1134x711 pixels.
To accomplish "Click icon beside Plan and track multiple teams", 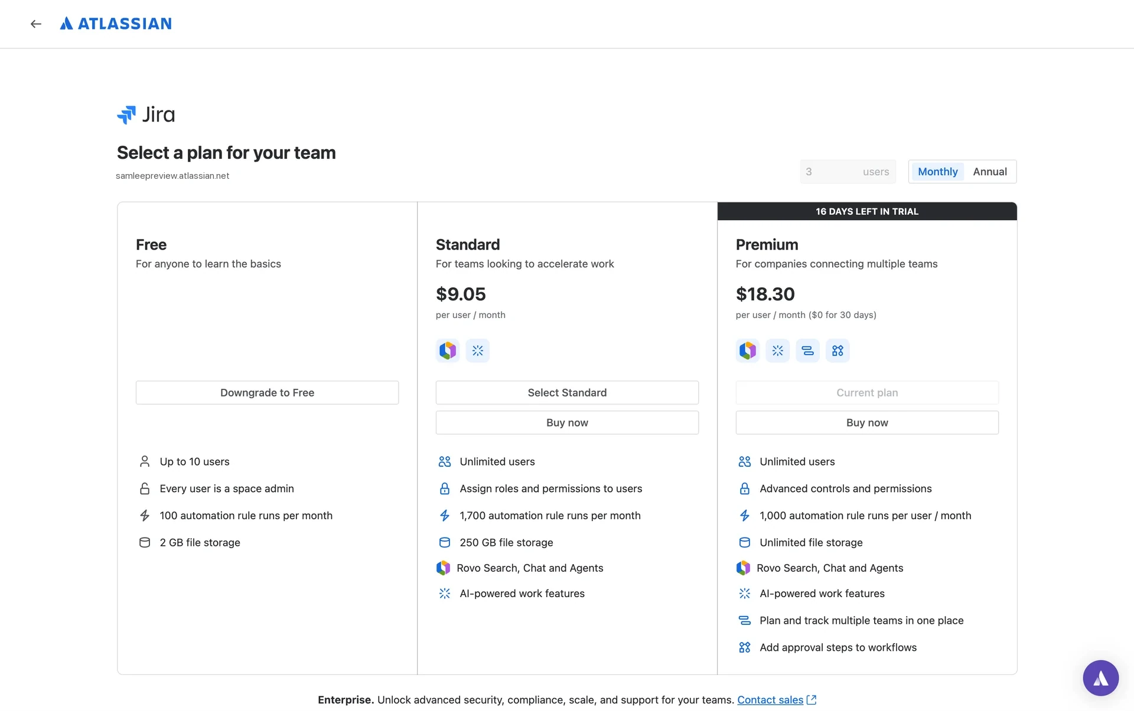I will 745,621.
